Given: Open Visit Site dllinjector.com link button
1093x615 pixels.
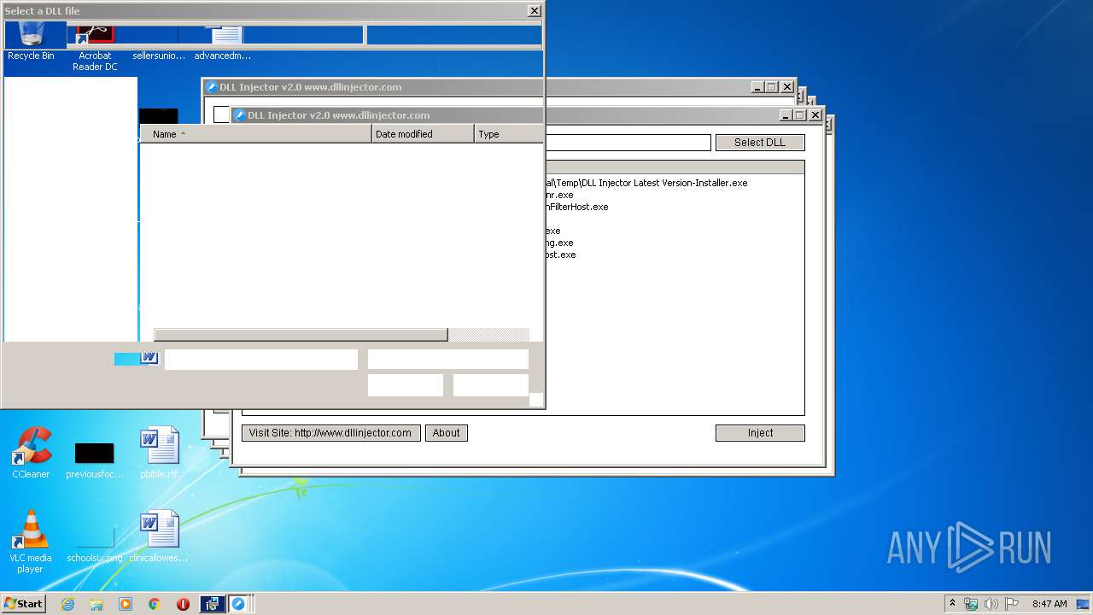Looking at the screenshot, I should [331, 433].
